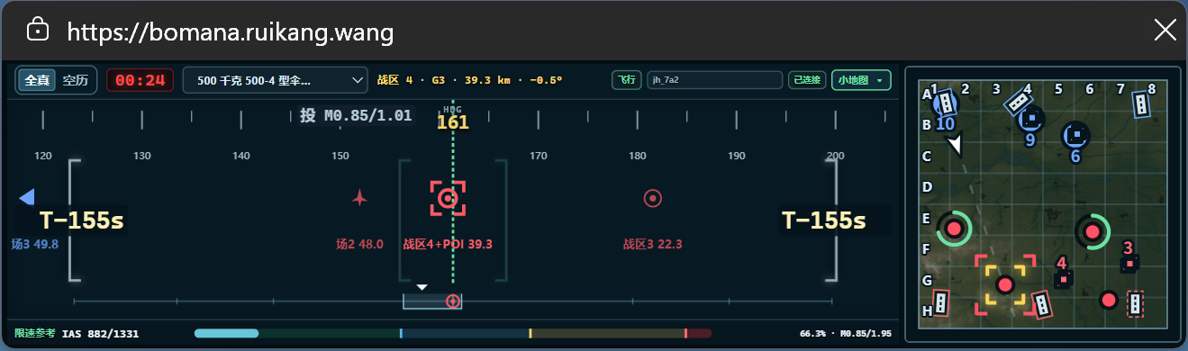Click blue airfield icon near column 4
The width and height of the screenshot is (1188, 351).
click(1018, 102)
